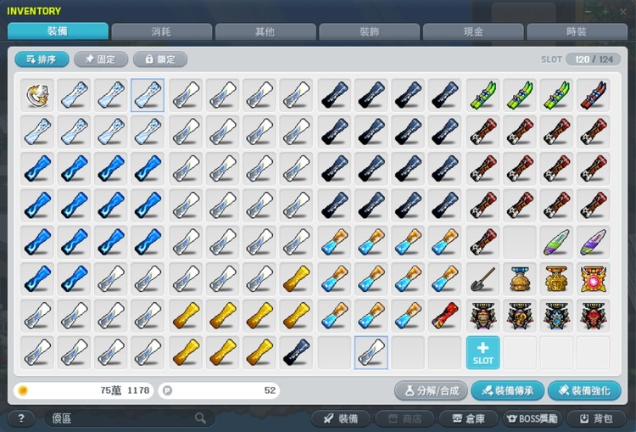Select the 裝備 inventory tab

tap(58, 31)
